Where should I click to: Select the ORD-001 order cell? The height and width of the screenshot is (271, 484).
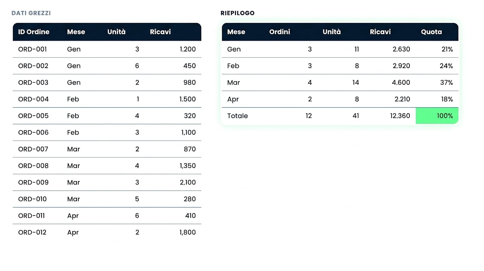pos(32,49)
